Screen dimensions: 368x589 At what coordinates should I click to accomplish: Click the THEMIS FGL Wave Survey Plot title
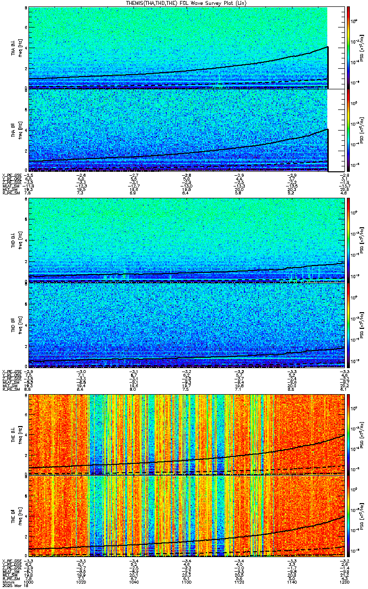point(185,3)
